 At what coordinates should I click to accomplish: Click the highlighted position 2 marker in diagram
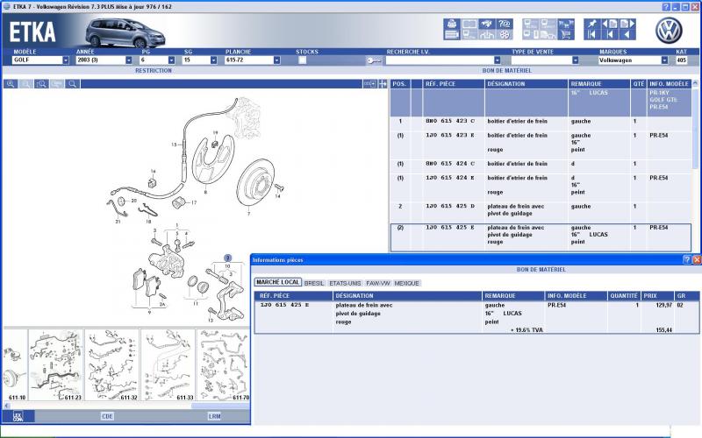pyautogui.click(x=227, y=258)
